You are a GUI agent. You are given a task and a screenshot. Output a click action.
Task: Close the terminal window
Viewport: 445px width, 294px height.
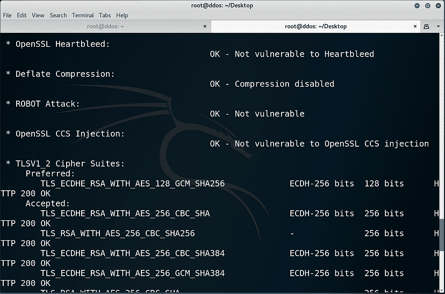tap(438, 6)
